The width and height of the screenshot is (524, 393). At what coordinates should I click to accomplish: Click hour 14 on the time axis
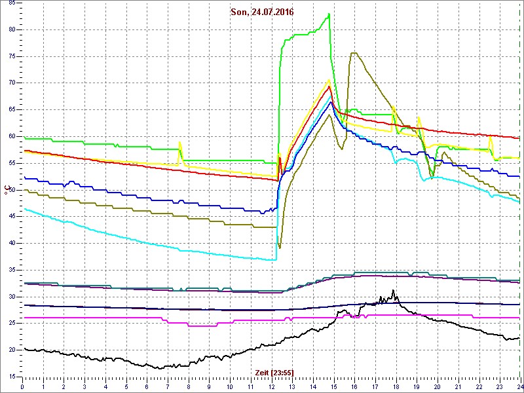point(313,387)
